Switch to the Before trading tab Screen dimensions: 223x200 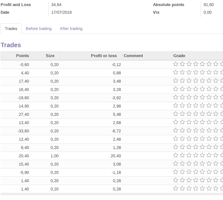tap(38, 29)
